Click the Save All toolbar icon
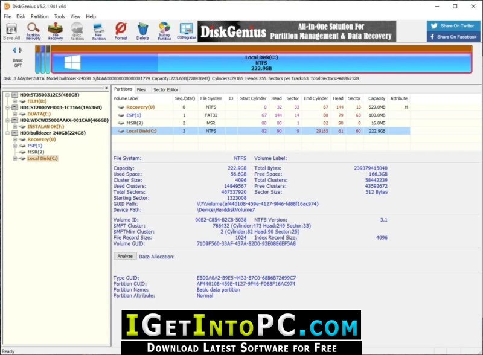The width and height of the screenshot is (483, 355). [11, 31]
